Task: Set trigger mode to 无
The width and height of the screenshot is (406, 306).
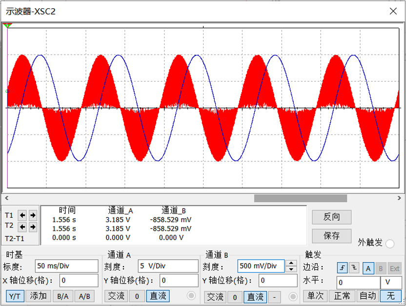Action: pos(391,296)
